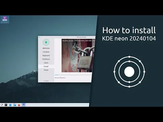
Task: Open the Install System desktop shortcut
Action: tap(5, 20)
